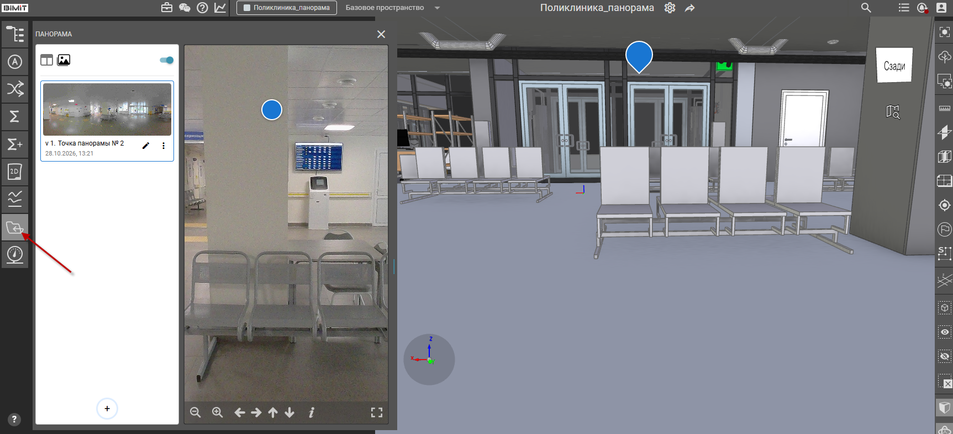Screen dimensions: 953x434
Task: Open the Точка панорамы № 2 thumbnail
Action: click(107, 109)
